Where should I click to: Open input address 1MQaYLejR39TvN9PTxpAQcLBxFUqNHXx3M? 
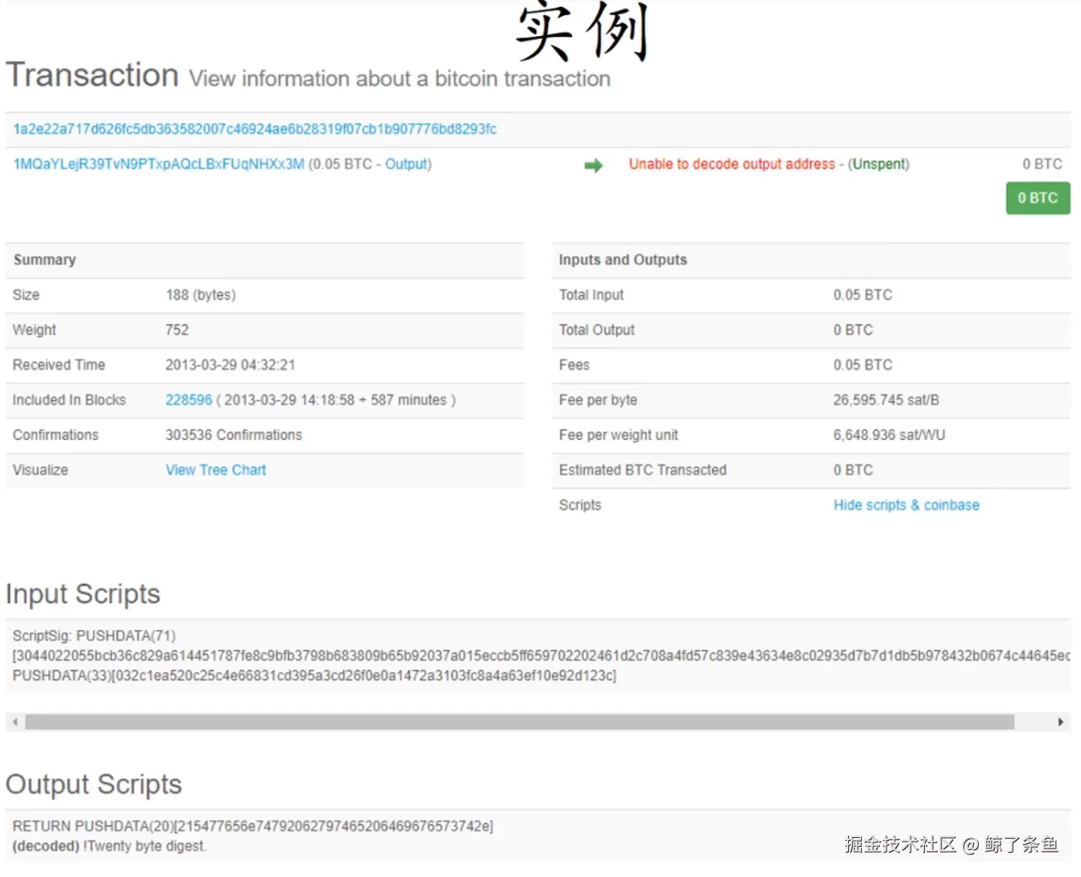point(158,164)
